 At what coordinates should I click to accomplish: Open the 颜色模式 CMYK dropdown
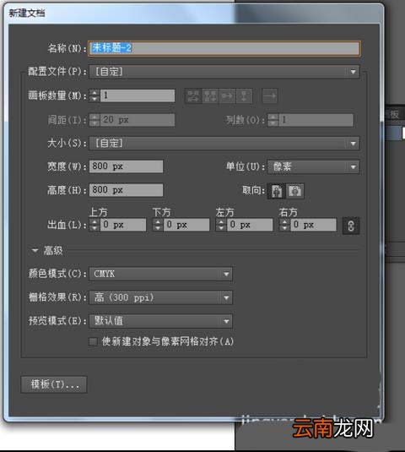click(x=161, y=274)
